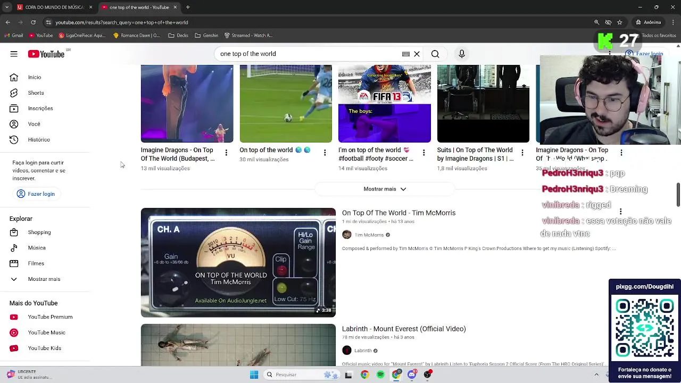Image resolution: width=681 pixels, height=383 pixels.
Task: Open a new browser tab
Action: (188, 7)
